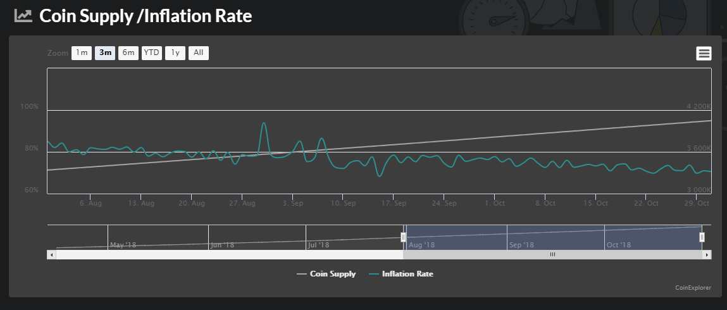The image size is (727, 310).
Task: Click the chart line icon beside title
Action: click(x=23, y=16)
